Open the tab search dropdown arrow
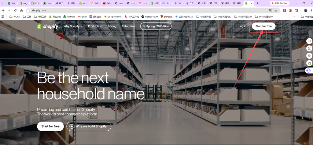This screenshot has width=313, height=145. (2, 3)
